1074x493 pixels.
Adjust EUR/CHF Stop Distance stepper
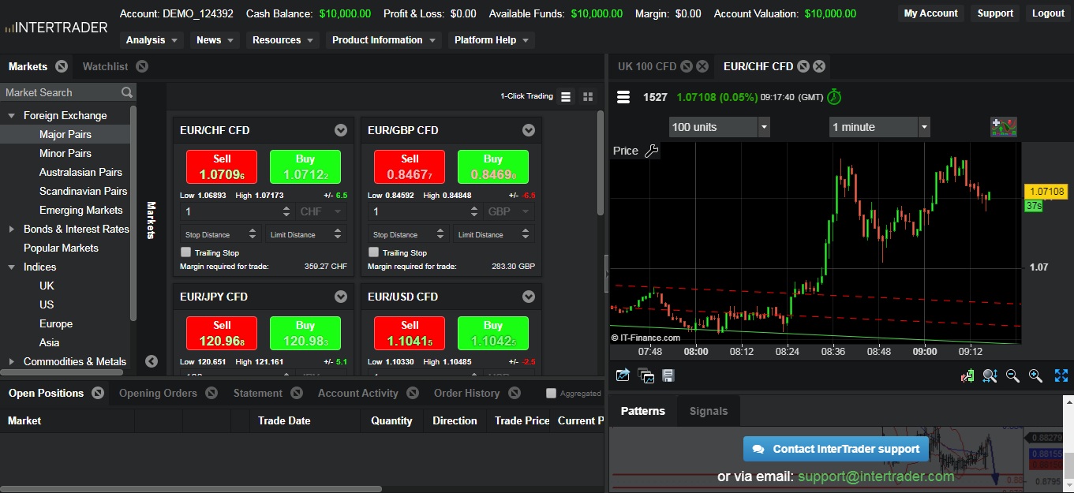click(253, 234)
